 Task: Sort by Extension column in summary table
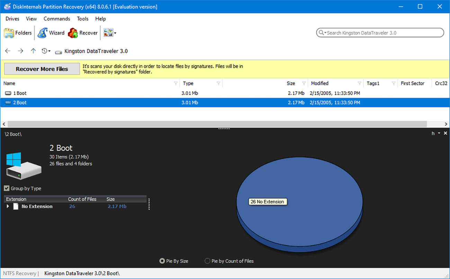coord(16,199)
